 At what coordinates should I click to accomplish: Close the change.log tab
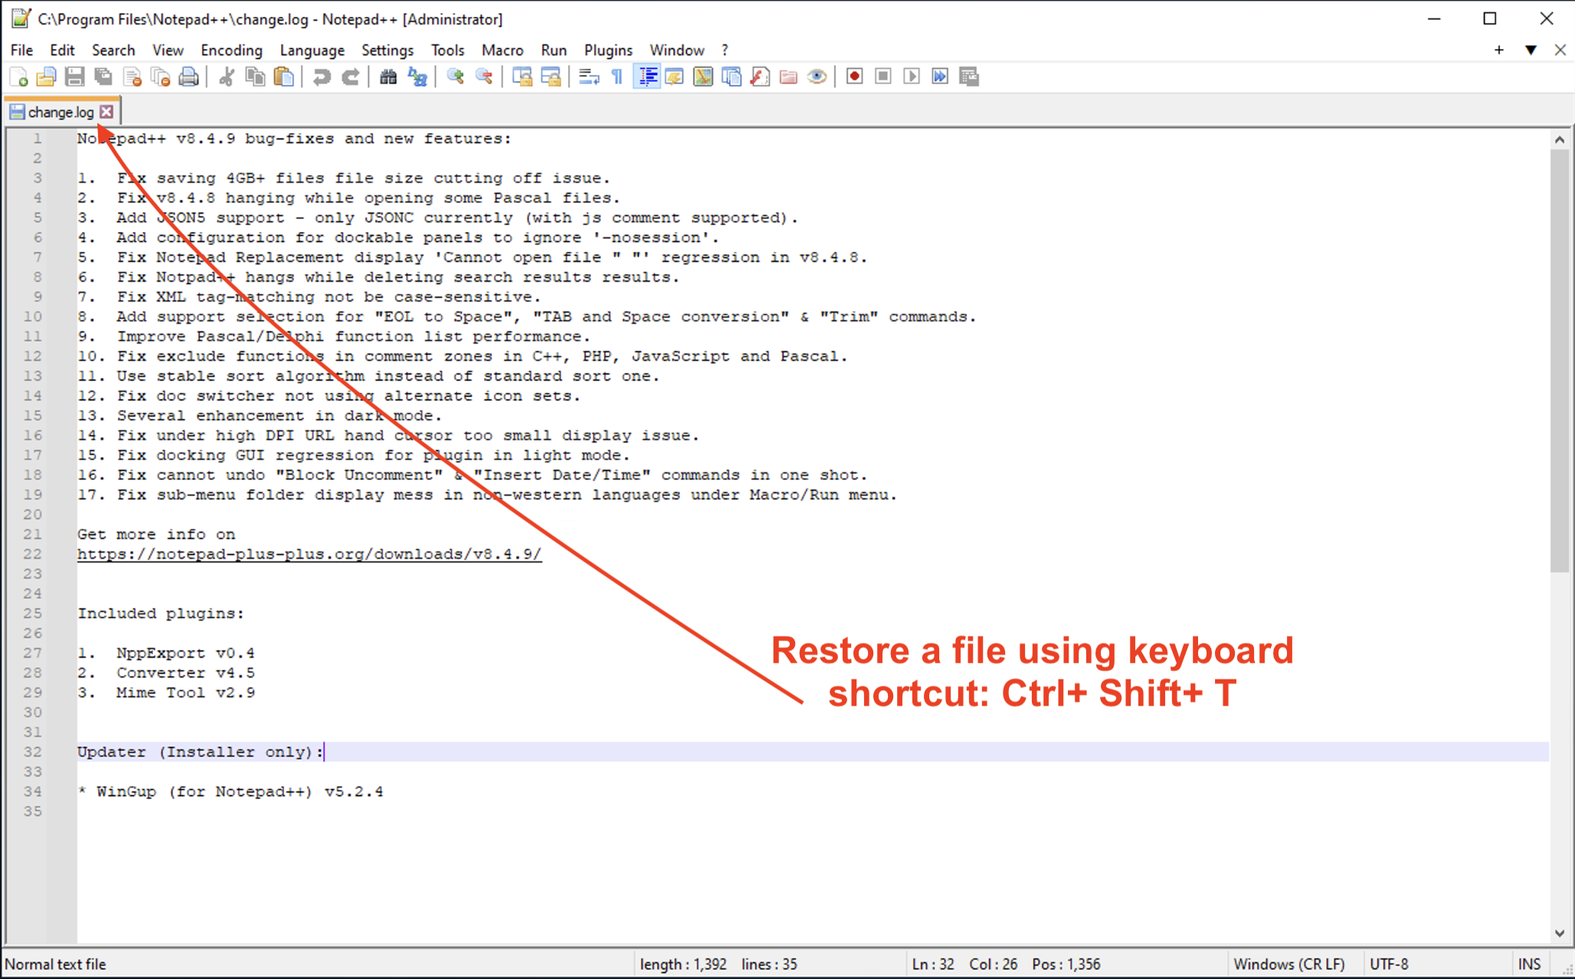106,112
